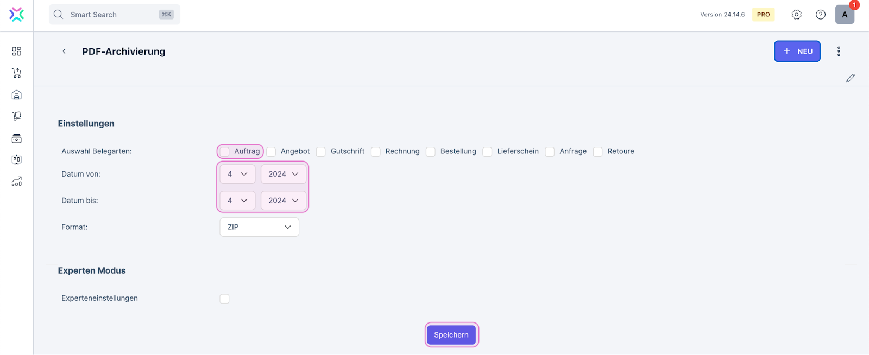The width and height of the screenshot is (869, 355).
Task: Tick the Rechnung checkbox
Action: [x=376, y=152]
